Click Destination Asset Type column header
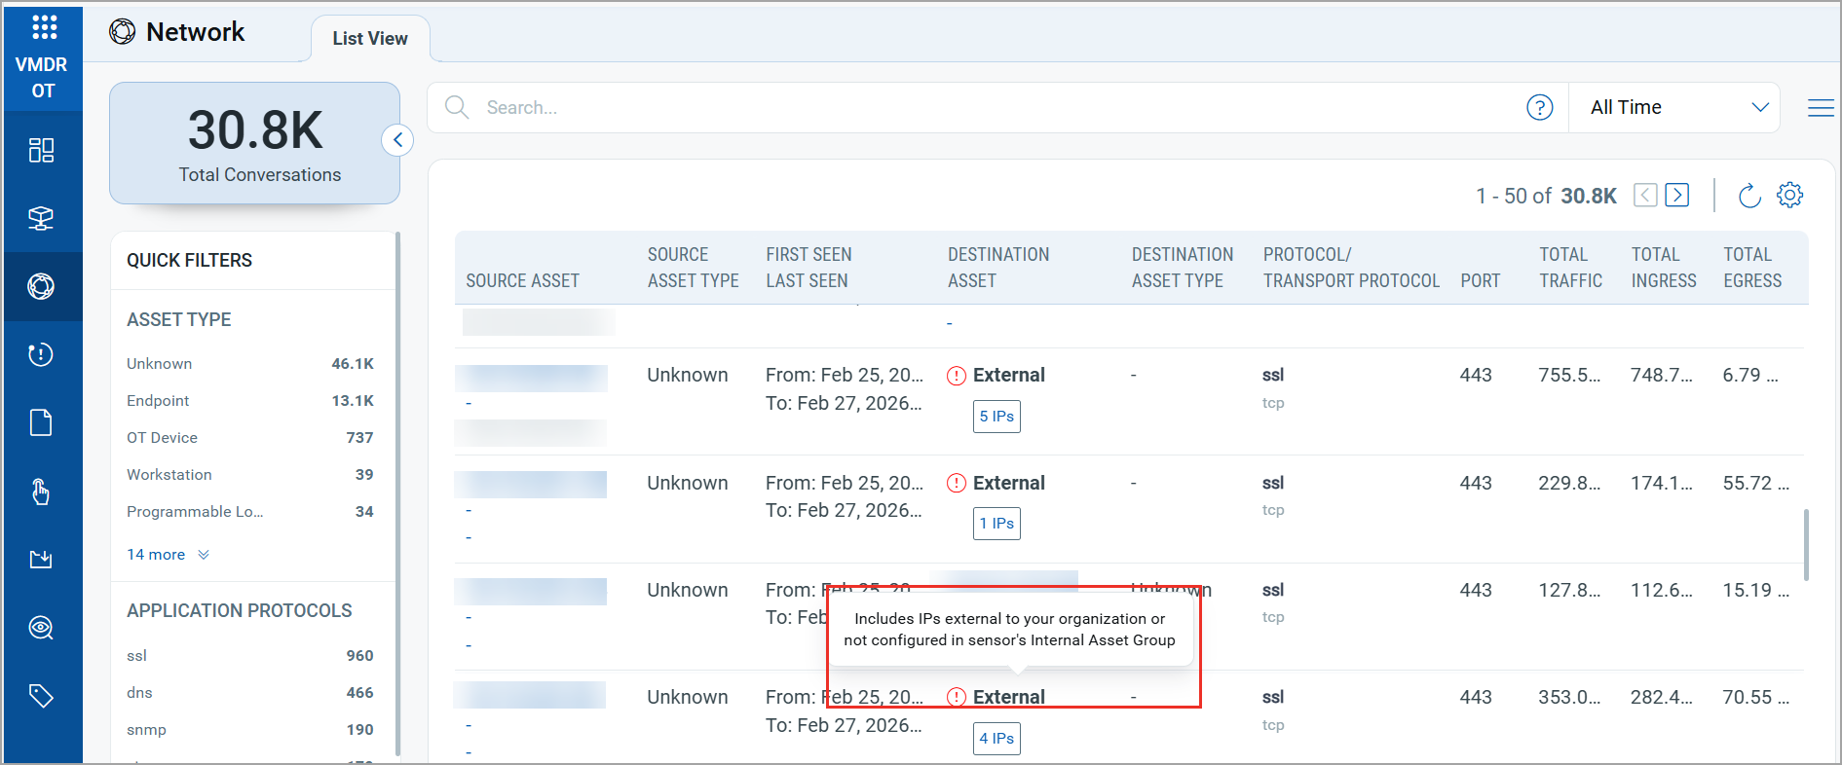Viewport: 1842px width, 765px height. [x=1182, y=268]
